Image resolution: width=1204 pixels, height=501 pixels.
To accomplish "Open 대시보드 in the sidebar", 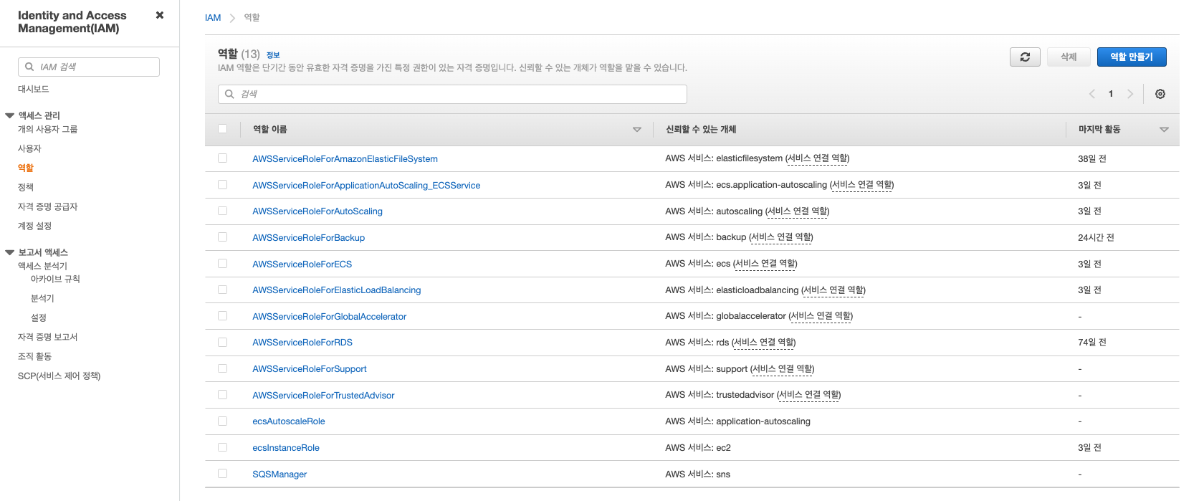I will (x=34, y=89).
